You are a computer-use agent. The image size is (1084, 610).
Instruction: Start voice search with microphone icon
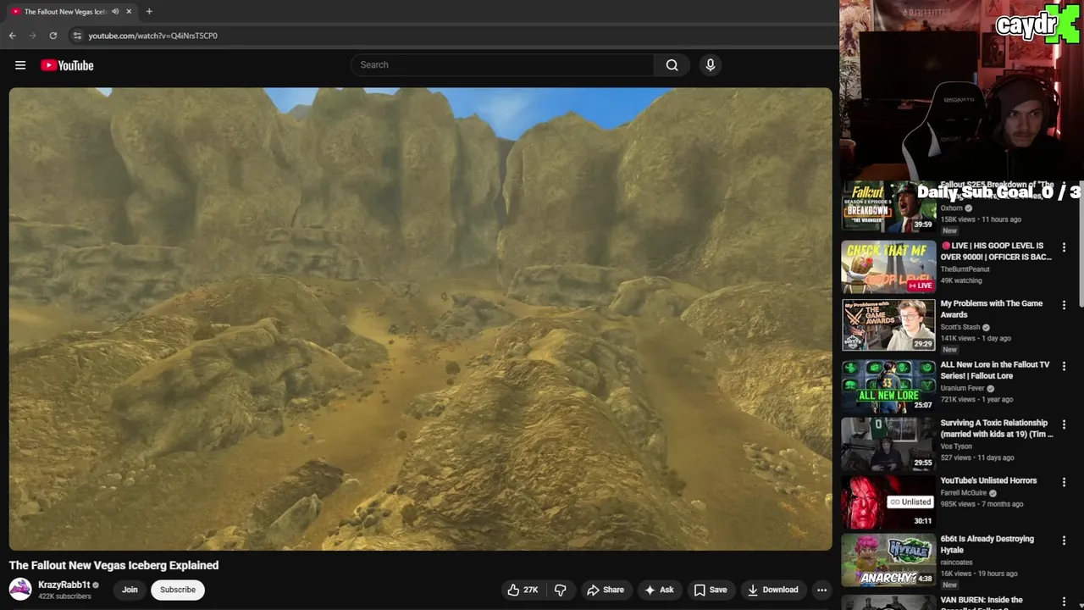point(711,65)
